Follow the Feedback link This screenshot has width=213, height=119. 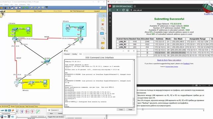click(x=186, y=63)
